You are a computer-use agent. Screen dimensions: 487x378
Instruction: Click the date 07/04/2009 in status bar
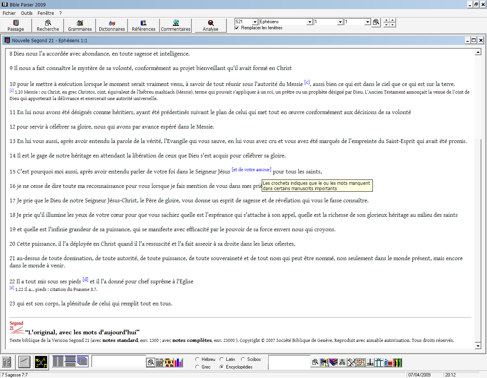pos(419,375)
